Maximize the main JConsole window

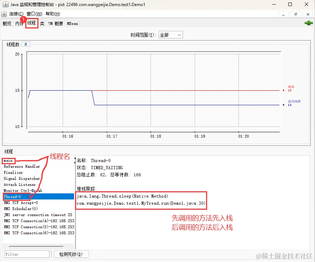290,4
